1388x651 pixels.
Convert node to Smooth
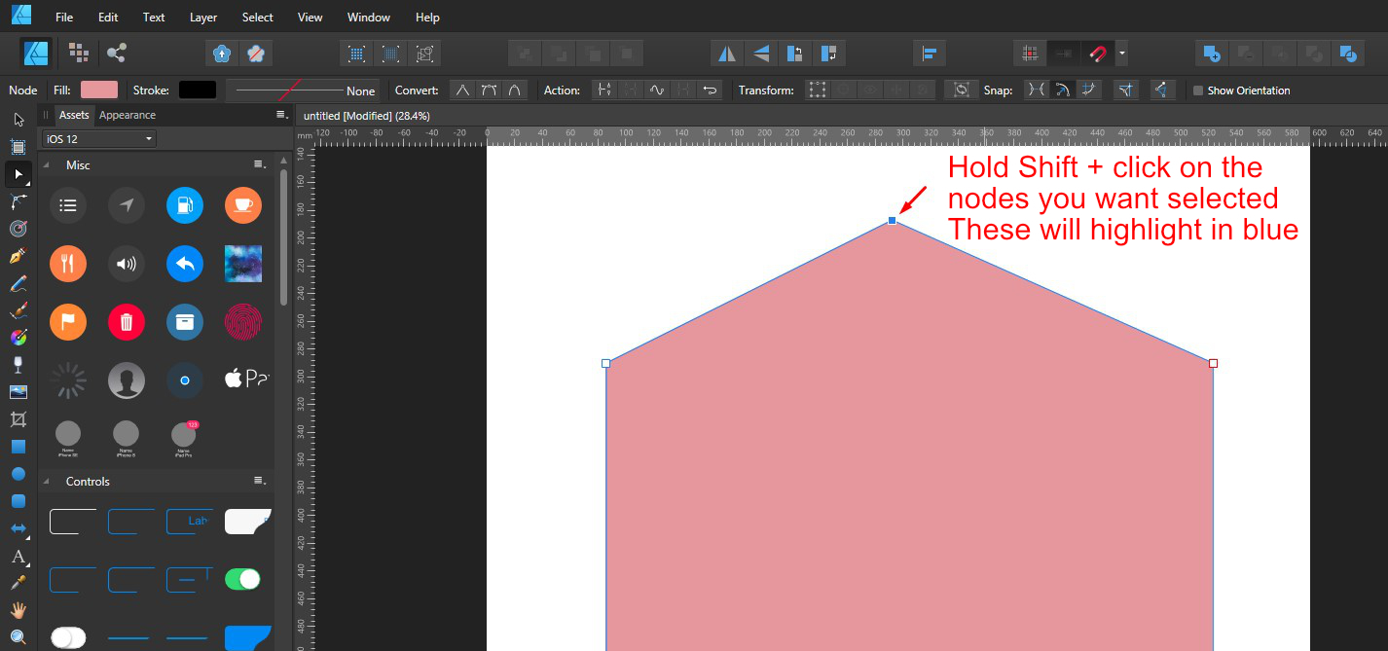489,90
